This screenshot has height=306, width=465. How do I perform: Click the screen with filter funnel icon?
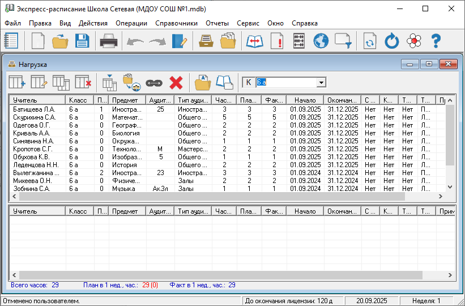pos(343,41)
